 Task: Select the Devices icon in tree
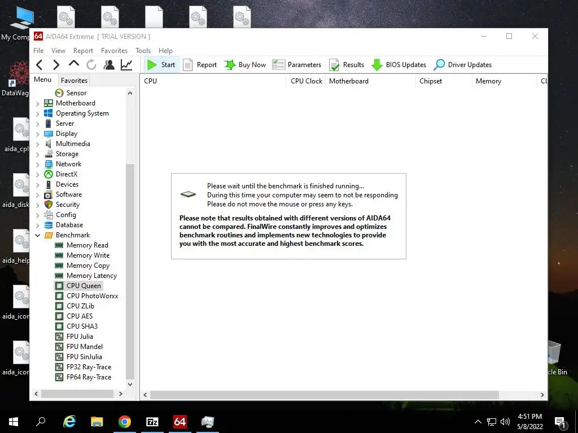point(49,184)
